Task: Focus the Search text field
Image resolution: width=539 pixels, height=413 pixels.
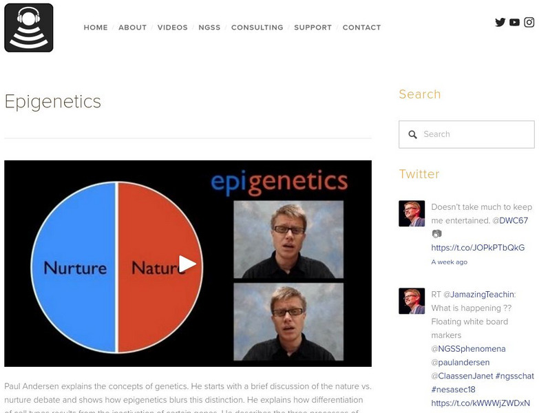Action: point(475,135)
